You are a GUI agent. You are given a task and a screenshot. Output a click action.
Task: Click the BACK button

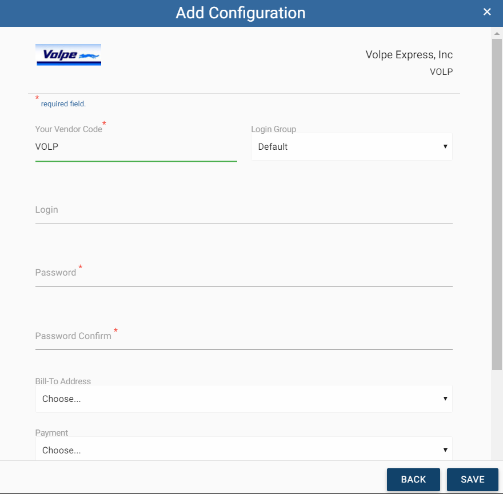(x=413, y=479)
